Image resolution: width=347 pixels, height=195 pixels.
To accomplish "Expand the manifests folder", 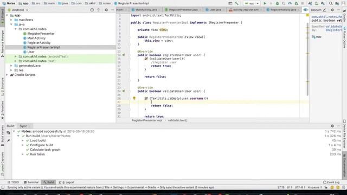I will pos(11,20).
